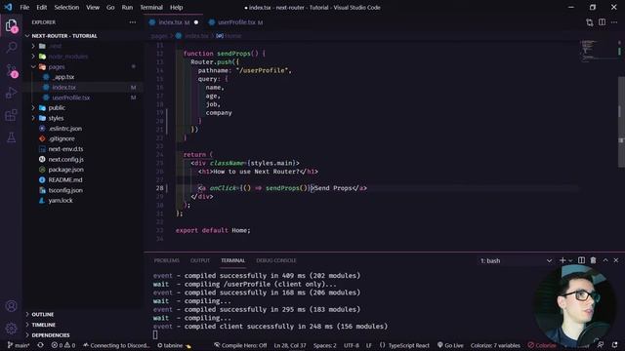625x351 pixels.
Task: Open the Run and Debug view
Action: pyautogui.click(x=11, y=93)
